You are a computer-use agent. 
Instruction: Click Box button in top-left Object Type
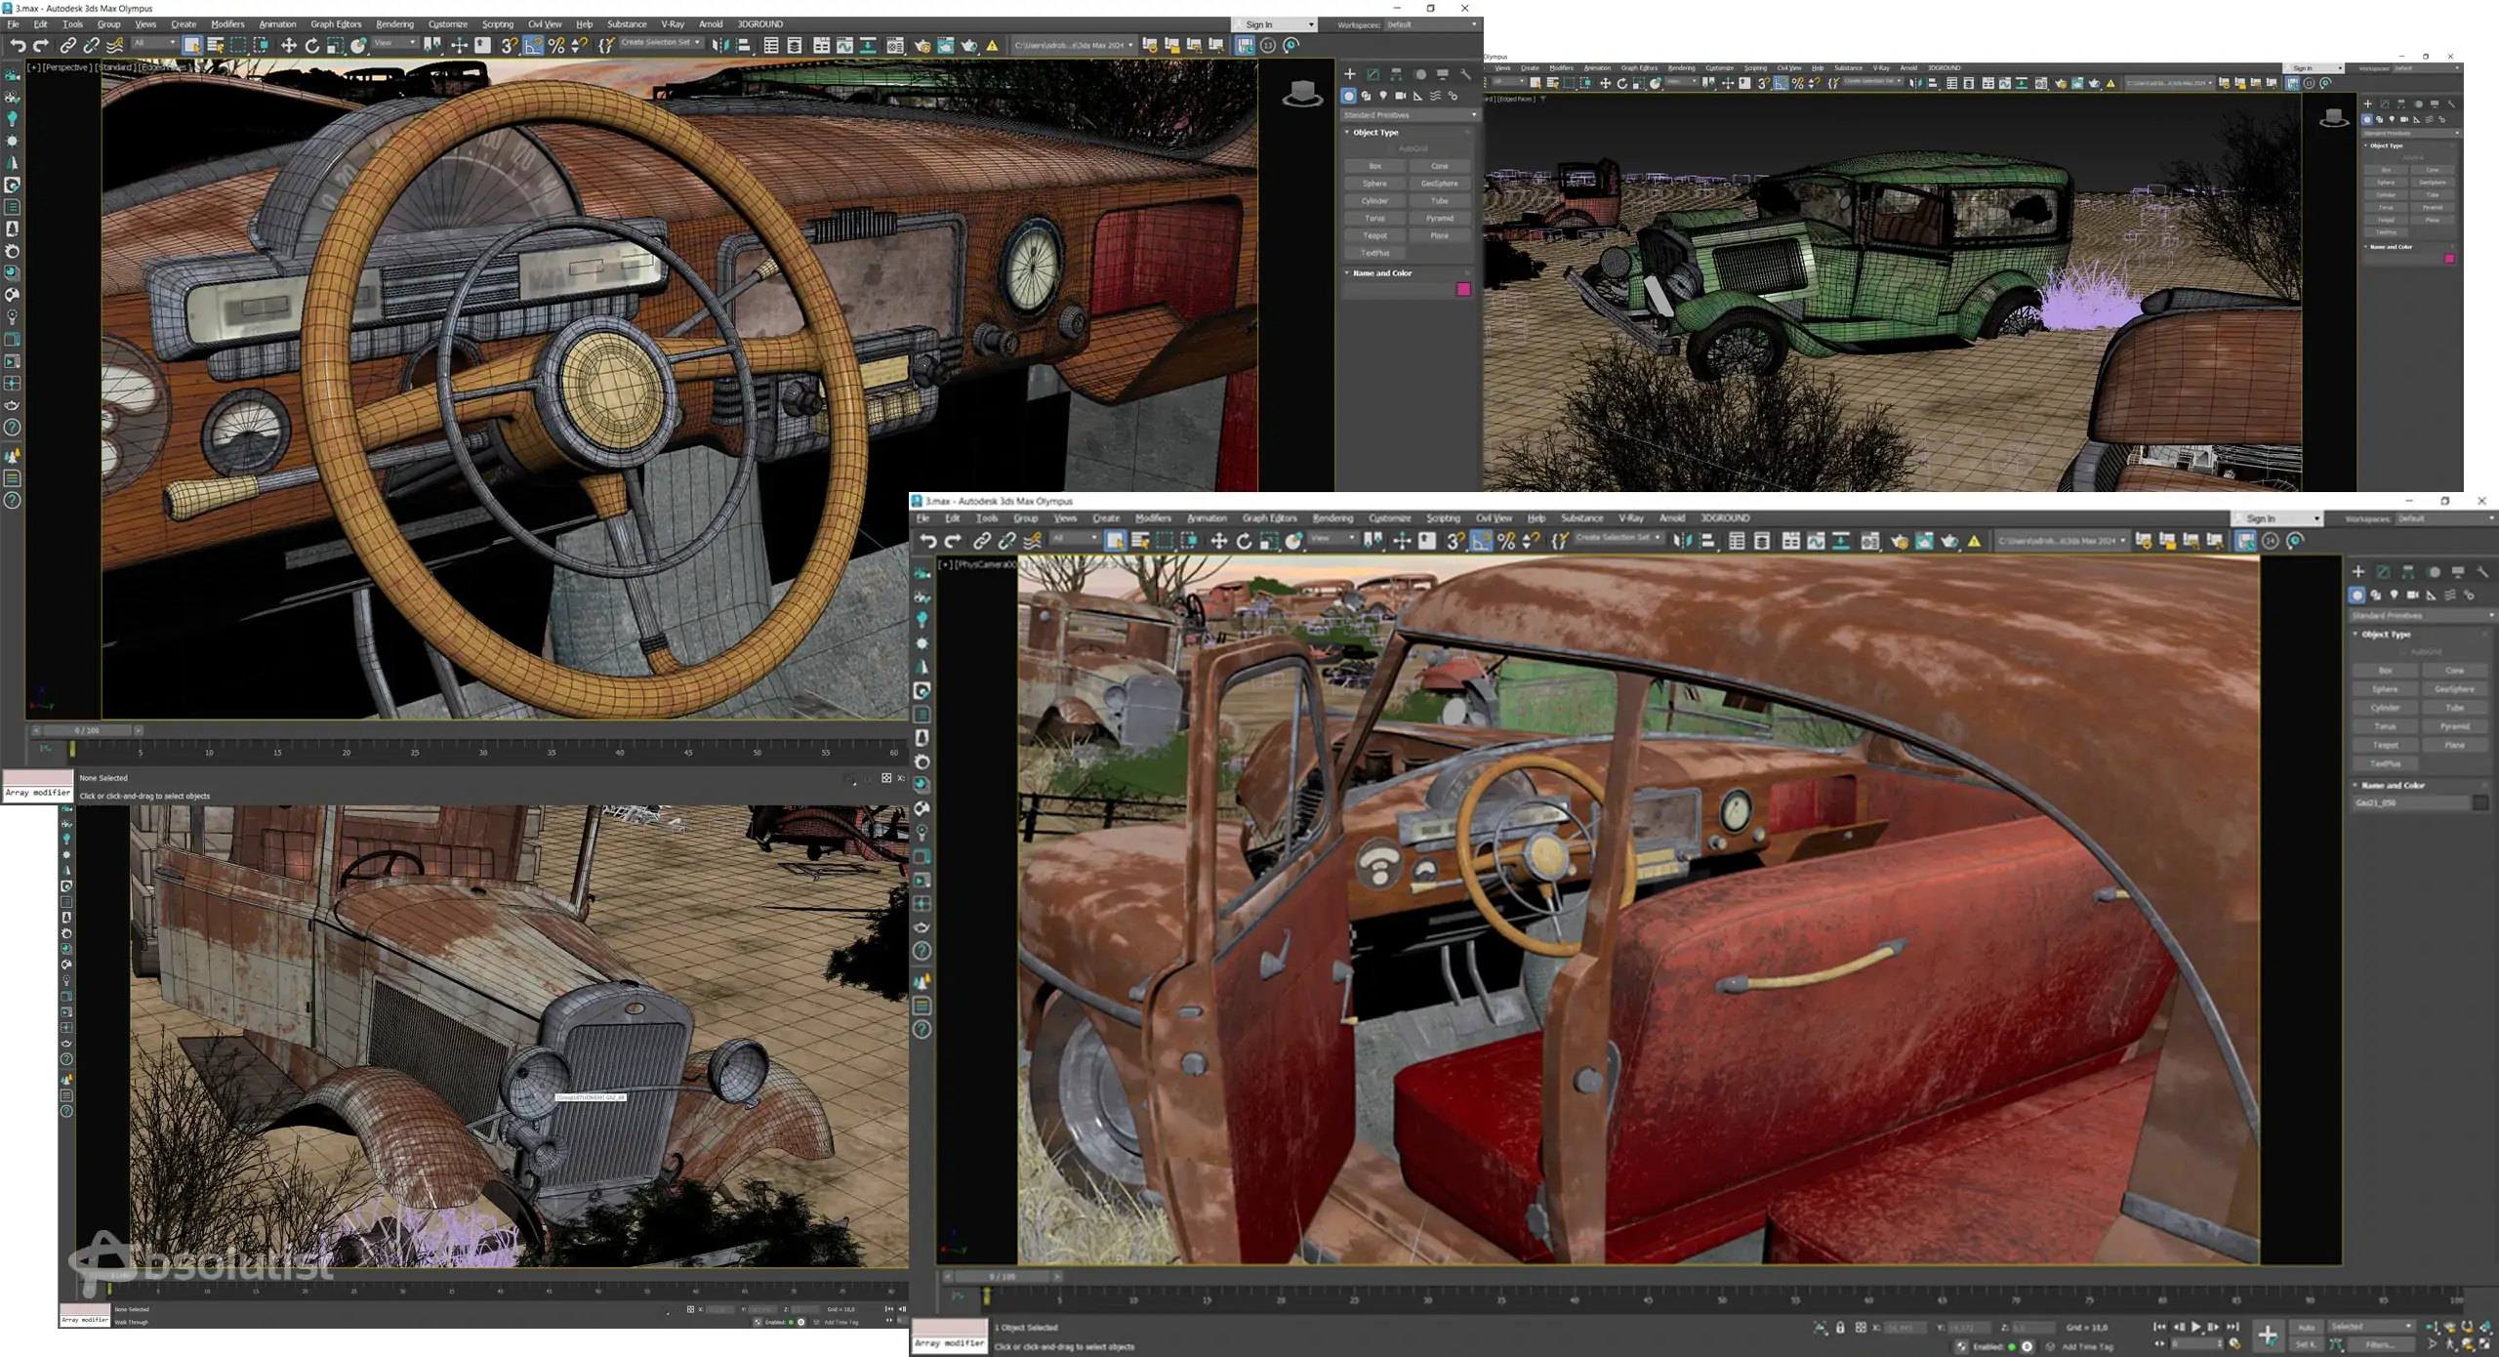(x=1374, y=167)
